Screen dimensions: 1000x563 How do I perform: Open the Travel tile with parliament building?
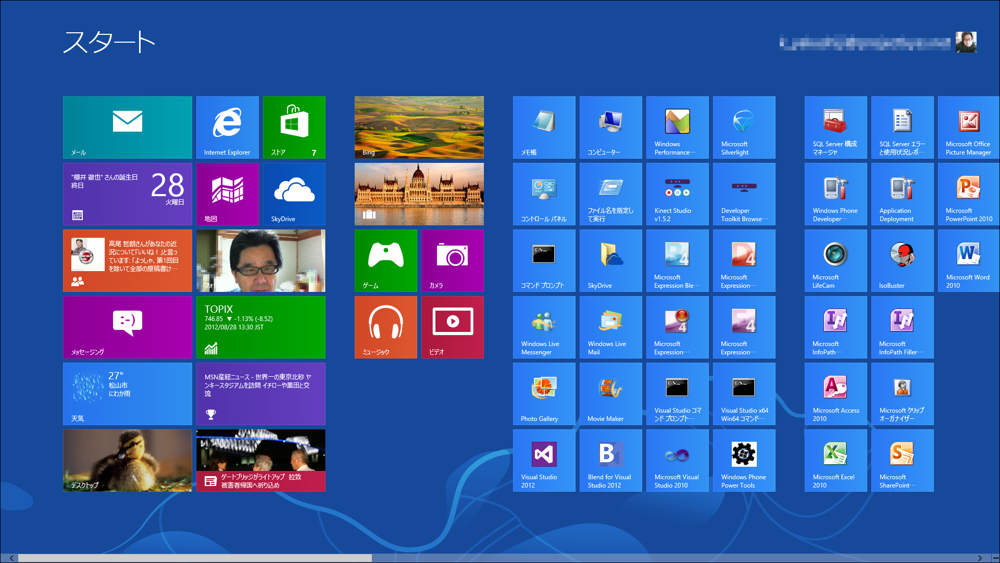[x=419, y=194]
